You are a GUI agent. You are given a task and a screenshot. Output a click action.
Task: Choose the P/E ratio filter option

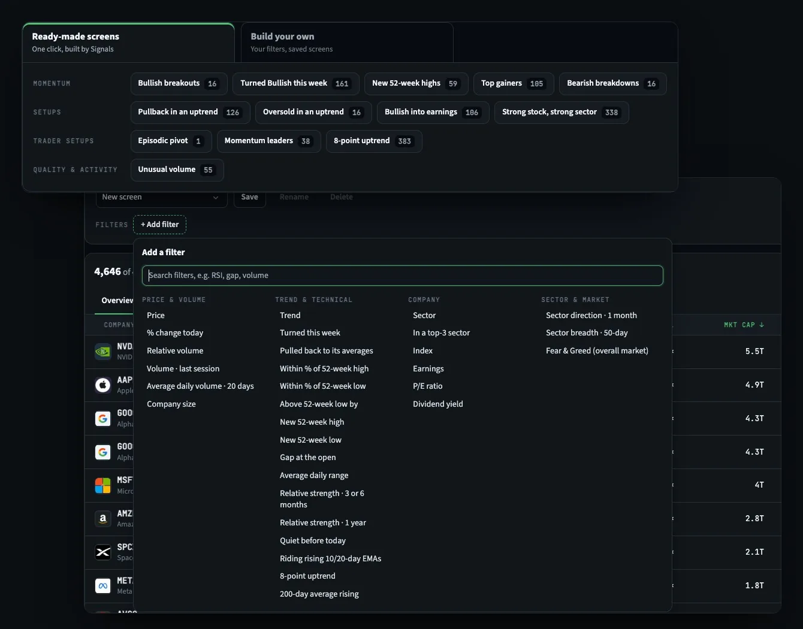428,386
